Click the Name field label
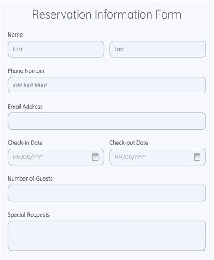Image resolution: width=214 pixels, height=260 pixels. click(15, 35)
